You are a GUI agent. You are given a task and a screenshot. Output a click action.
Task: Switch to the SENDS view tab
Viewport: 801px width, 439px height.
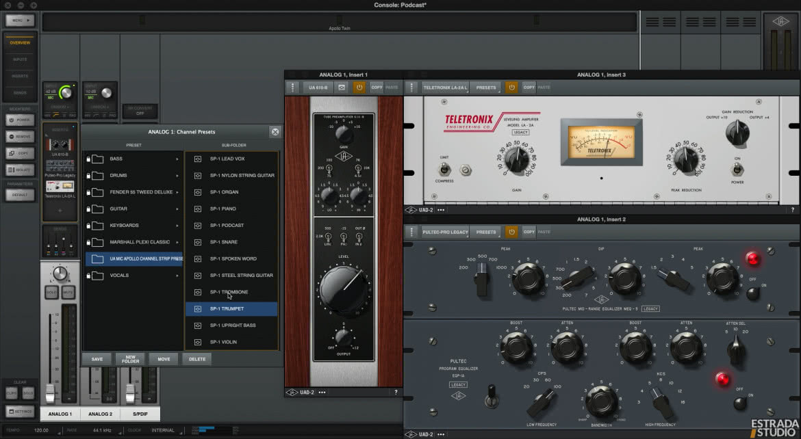20,92
